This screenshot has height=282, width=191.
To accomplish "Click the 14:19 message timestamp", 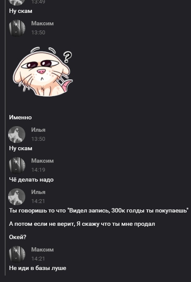I will pos(38,170).
